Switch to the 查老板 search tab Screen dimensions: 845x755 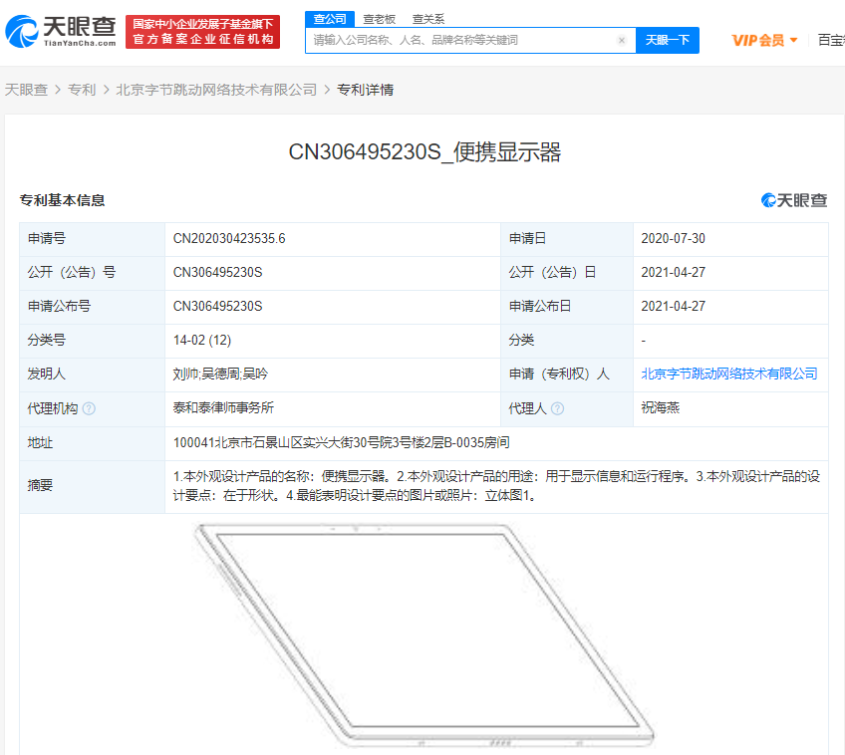[x=380, y=19]
